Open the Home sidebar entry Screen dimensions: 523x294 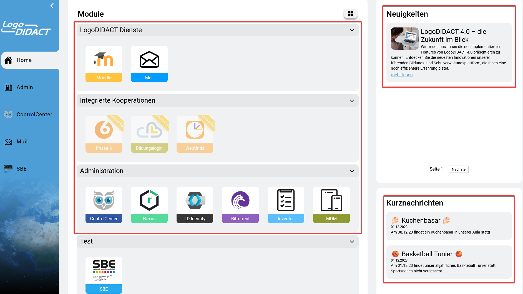pos(30,60)
